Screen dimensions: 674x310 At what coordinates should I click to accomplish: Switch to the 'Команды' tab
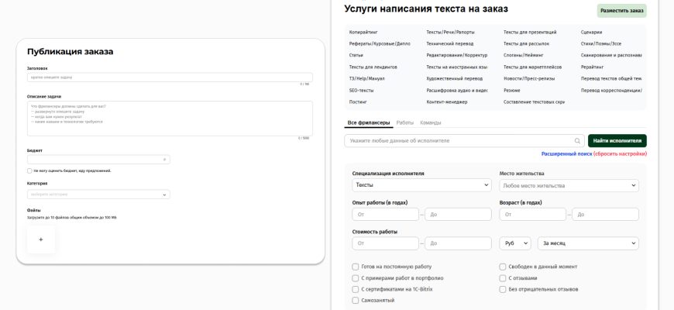point(431,122)
